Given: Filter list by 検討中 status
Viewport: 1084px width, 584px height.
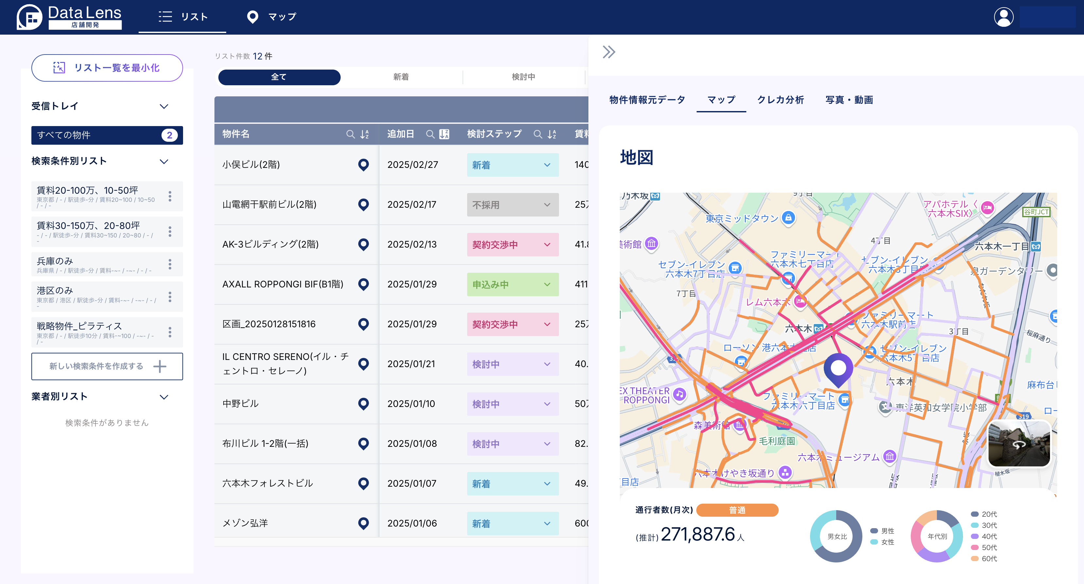Looking at the screenshot, I should [523, 77].
